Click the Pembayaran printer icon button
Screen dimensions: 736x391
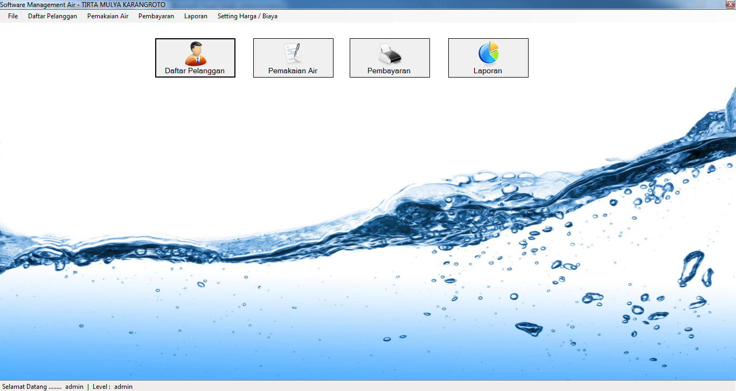click(390, 58)
